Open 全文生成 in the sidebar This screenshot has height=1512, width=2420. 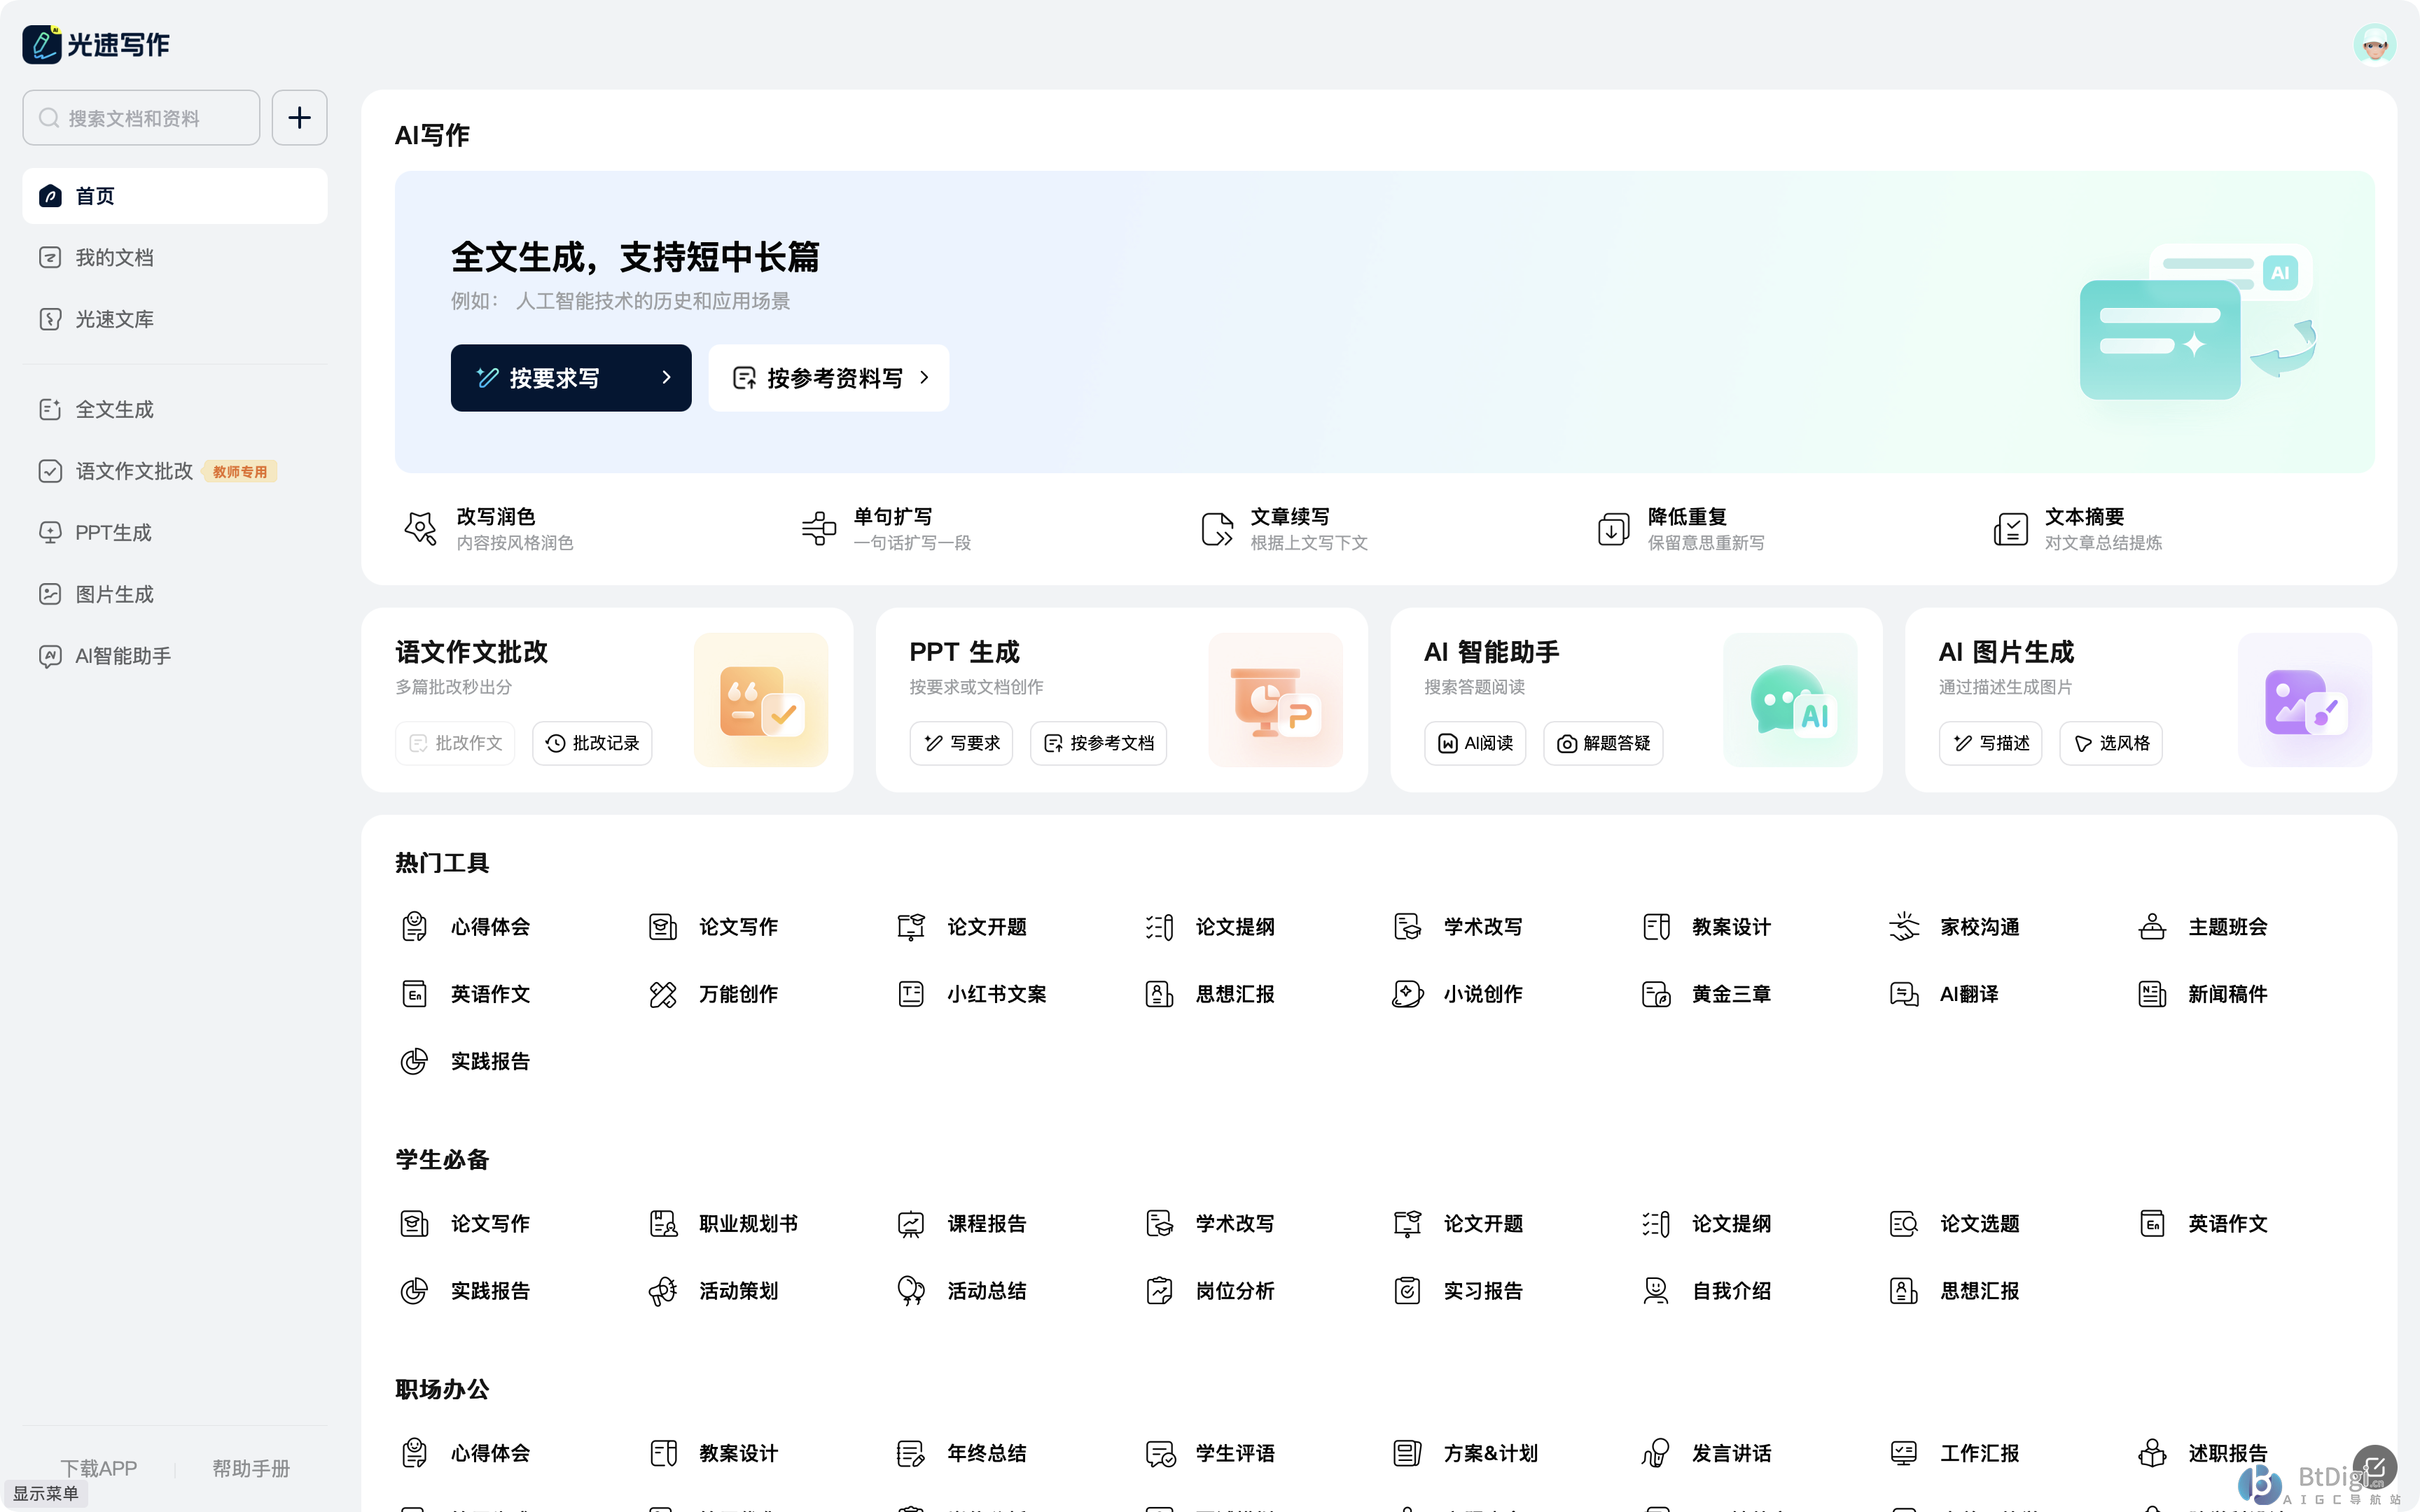point(175,409)
